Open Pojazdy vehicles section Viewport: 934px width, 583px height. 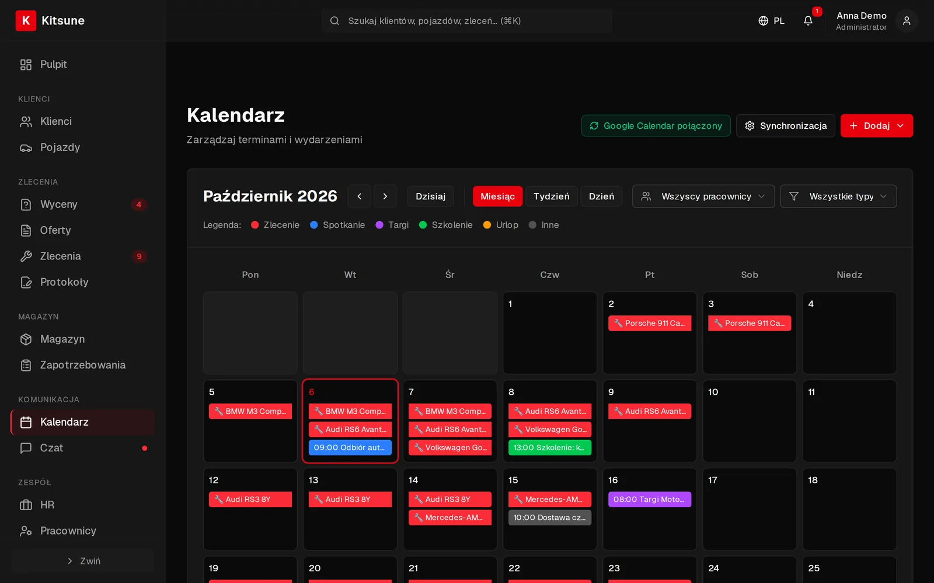[x=82, y=147]
